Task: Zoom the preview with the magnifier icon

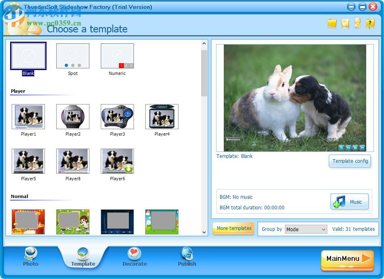Action: tap(341, 147)
